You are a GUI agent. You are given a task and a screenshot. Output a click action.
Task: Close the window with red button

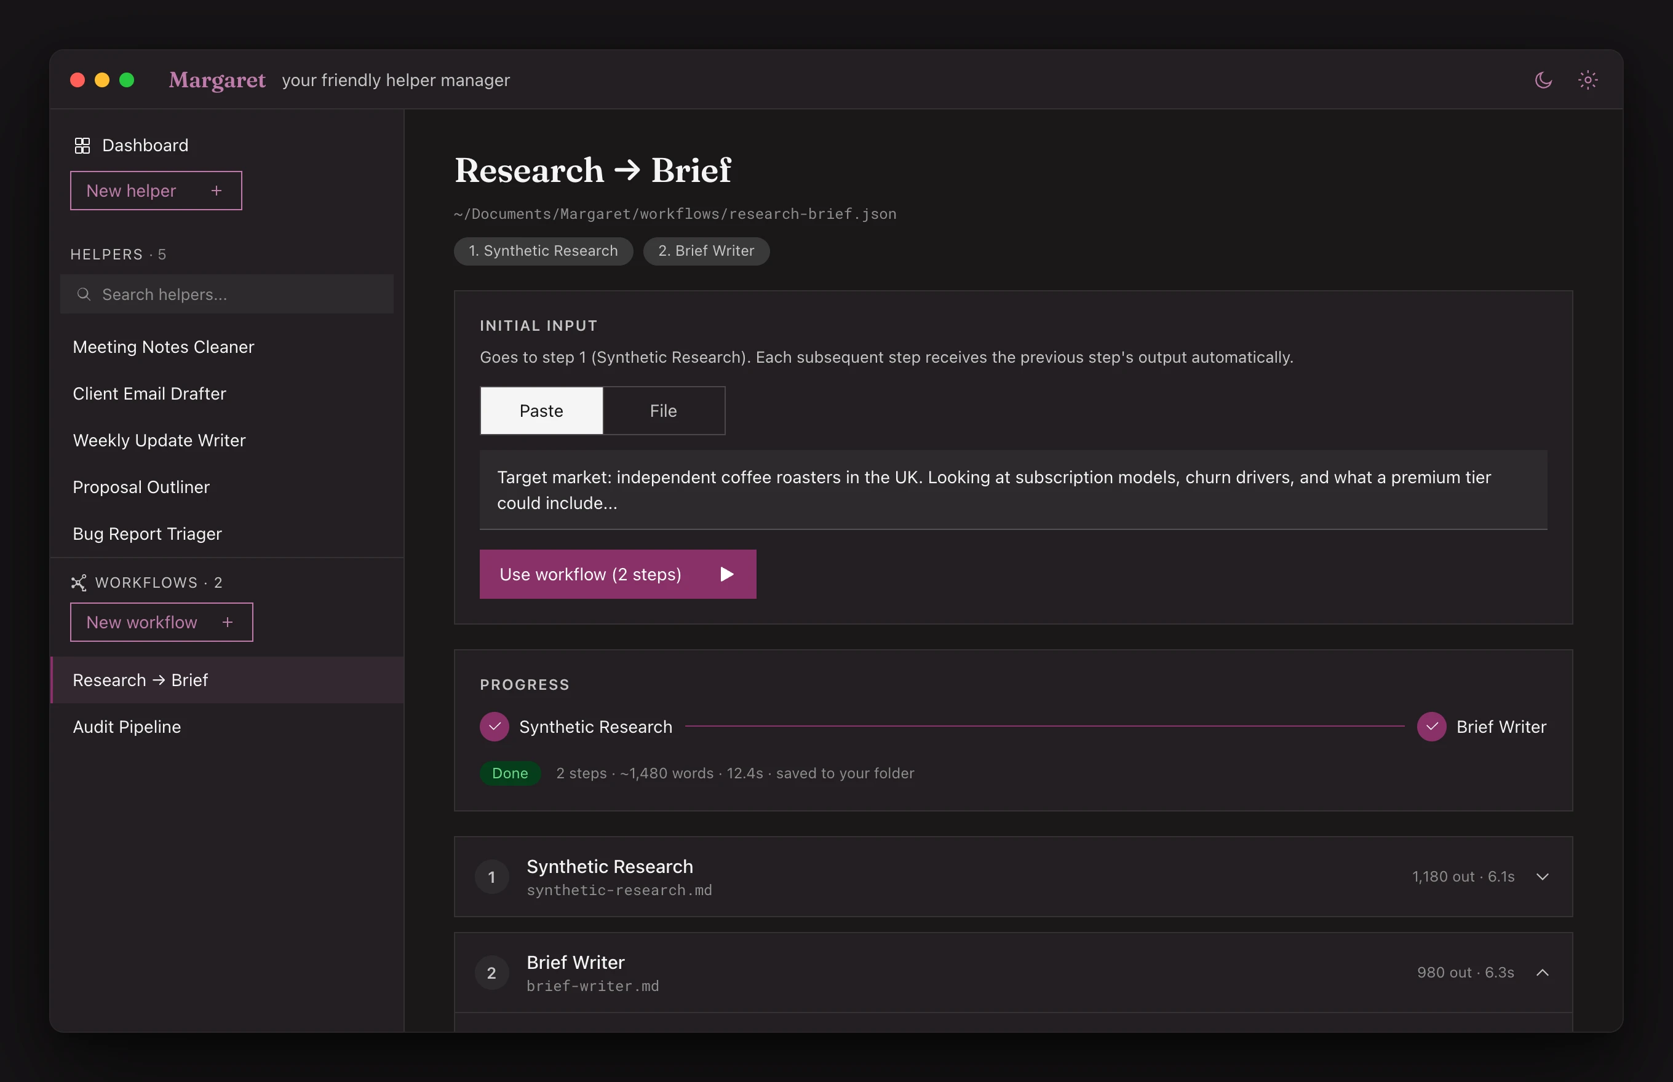77,80
